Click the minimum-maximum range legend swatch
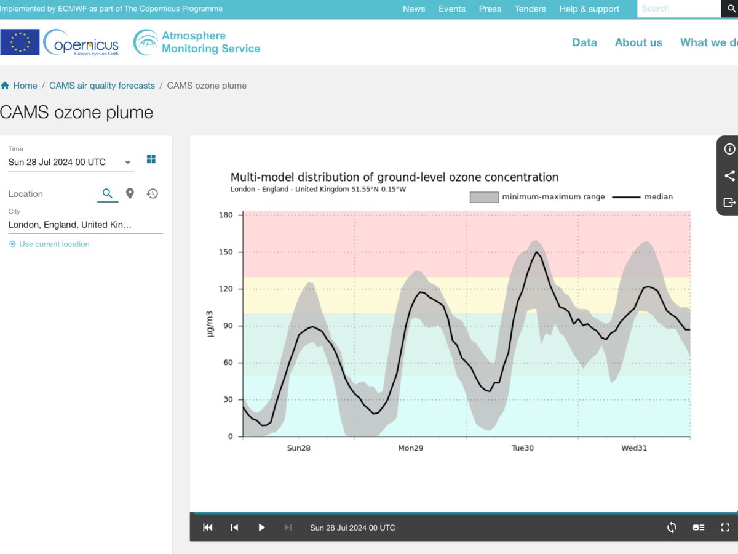This screenshot has height=554, width=738. pos(484,197)
